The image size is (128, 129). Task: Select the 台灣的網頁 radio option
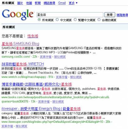(99, 19)
